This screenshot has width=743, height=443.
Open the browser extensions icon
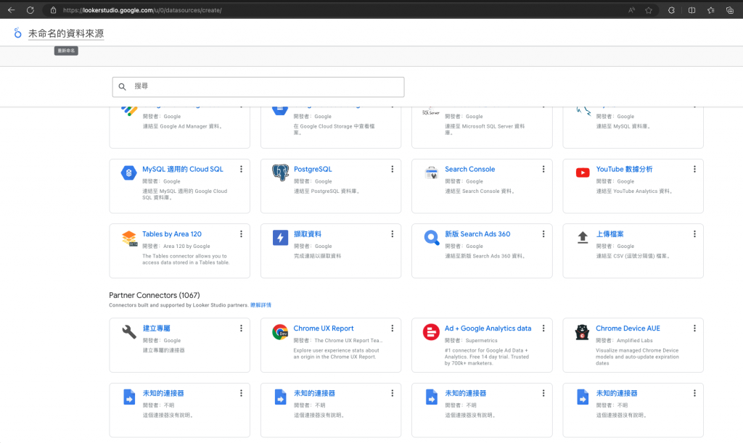671,10
